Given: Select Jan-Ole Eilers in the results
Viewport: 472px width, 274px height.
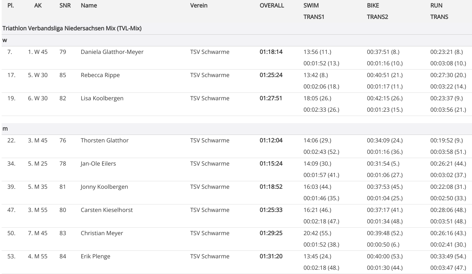Looking at the screenshot, I should pyautogui.click(x=98, y=164).
